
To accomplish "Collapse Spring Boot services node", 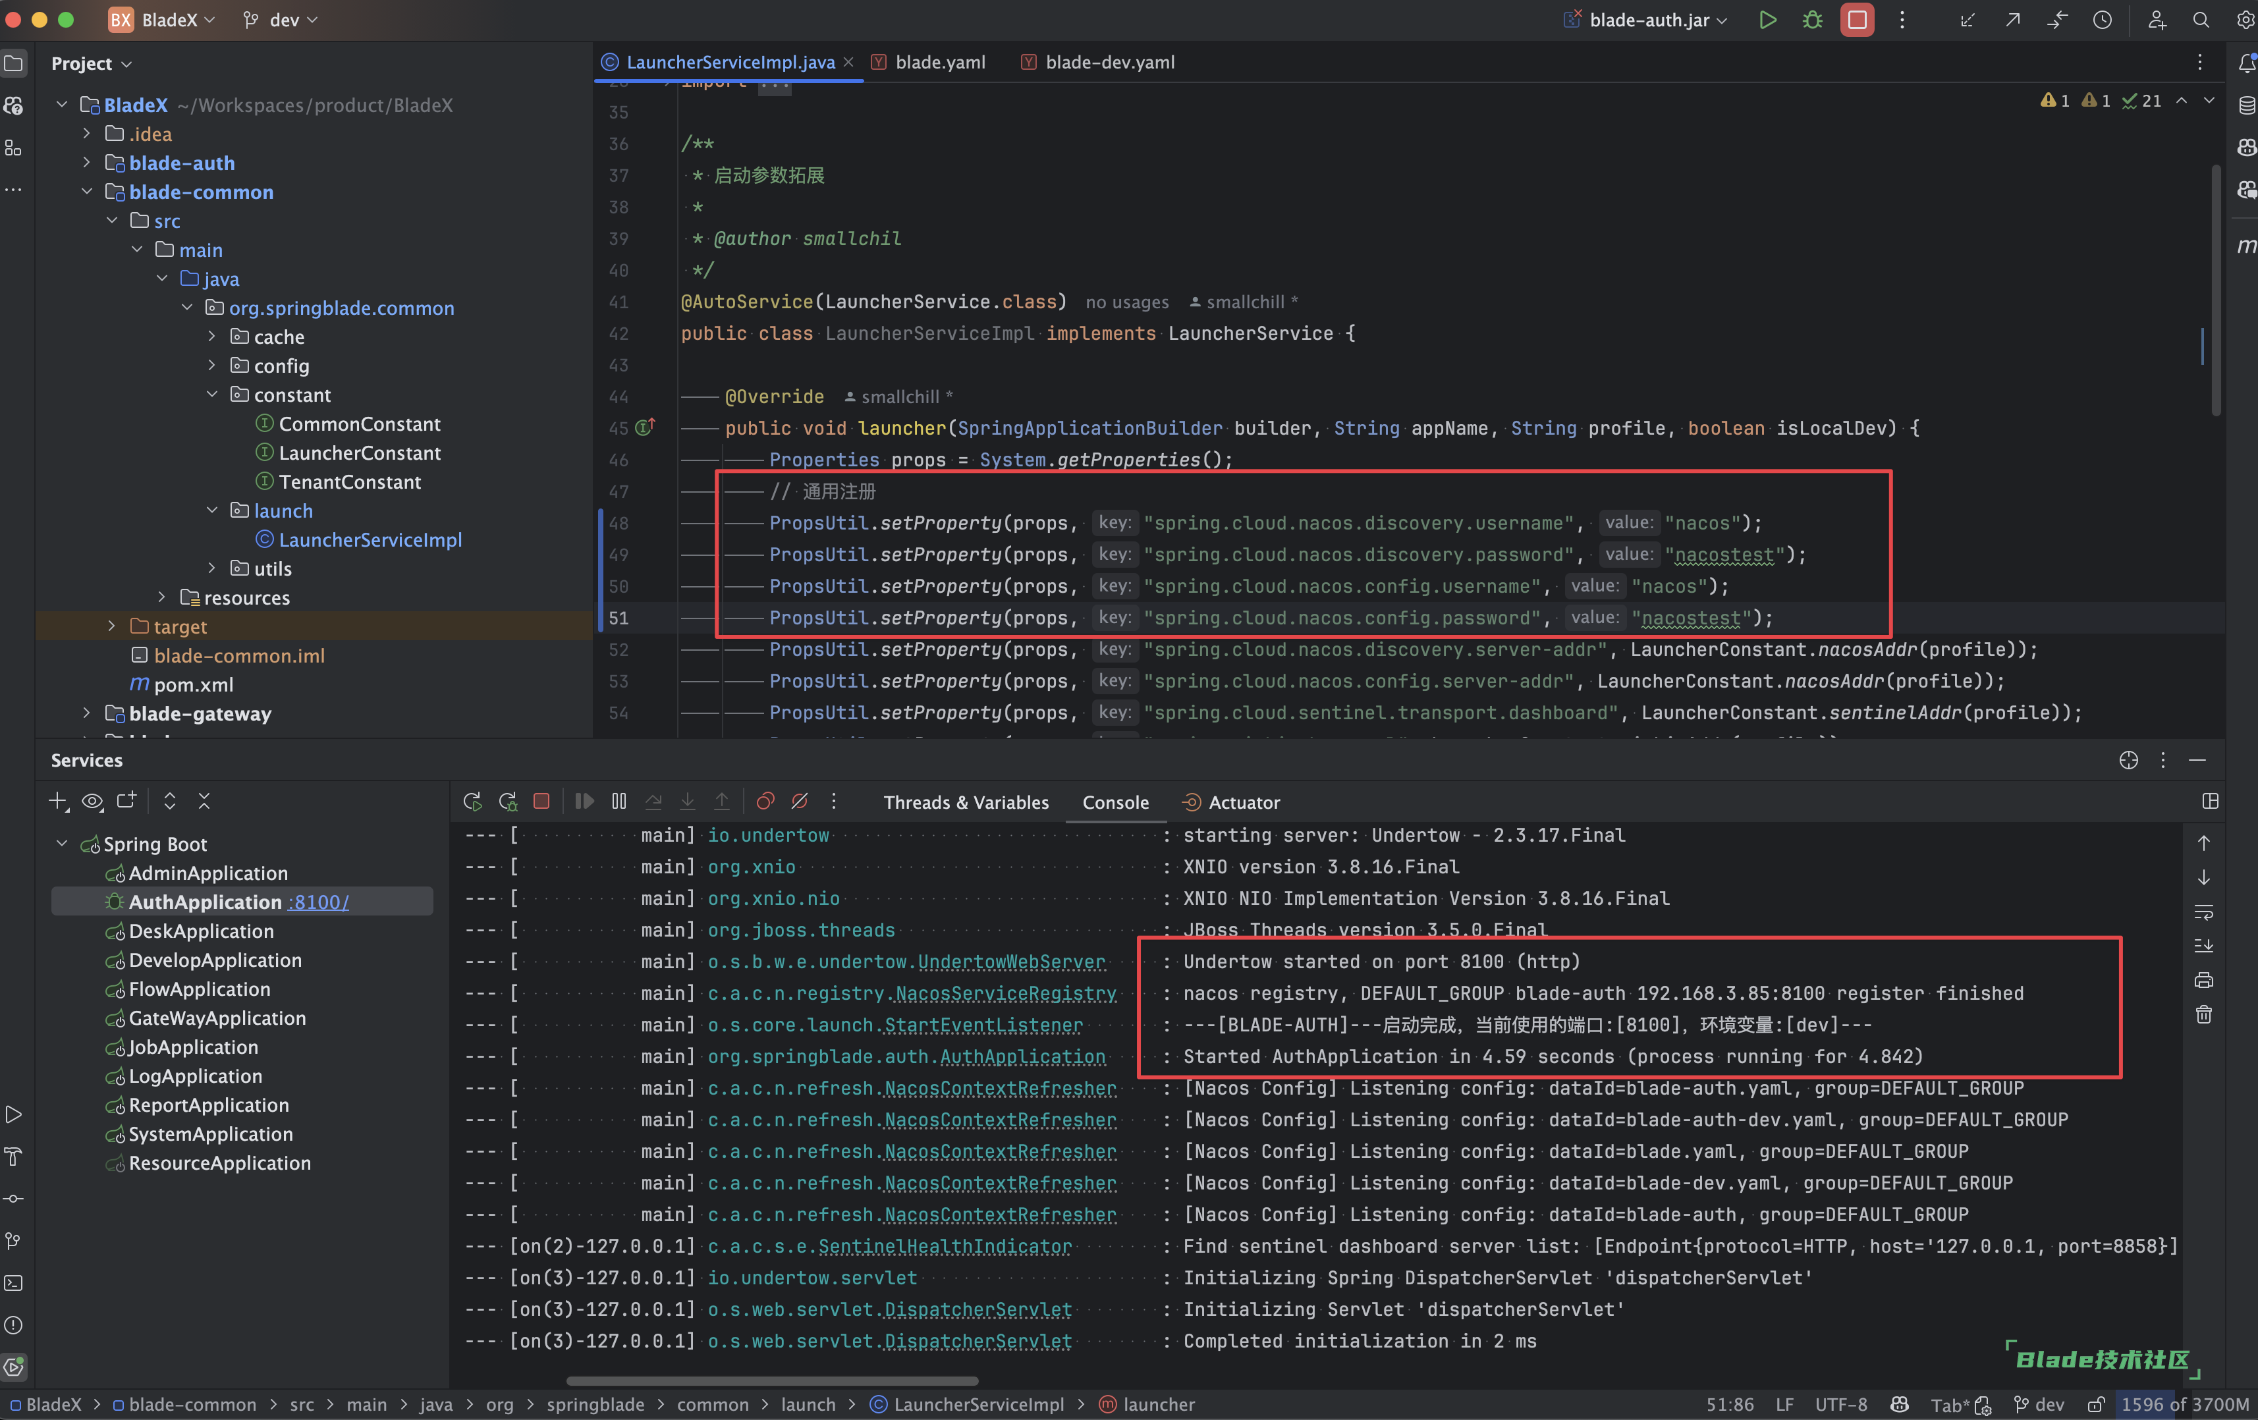I will (x=62, y=843).
